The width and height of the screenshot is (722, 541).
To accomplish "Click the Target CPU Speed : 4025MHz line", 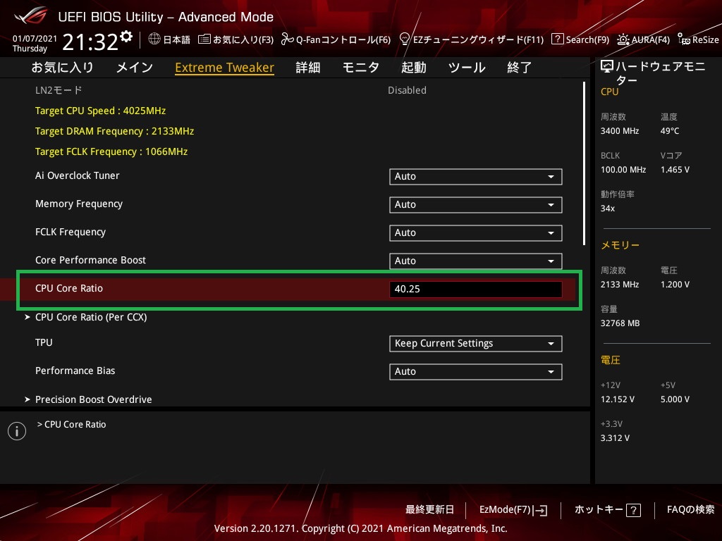I will 100,111.
